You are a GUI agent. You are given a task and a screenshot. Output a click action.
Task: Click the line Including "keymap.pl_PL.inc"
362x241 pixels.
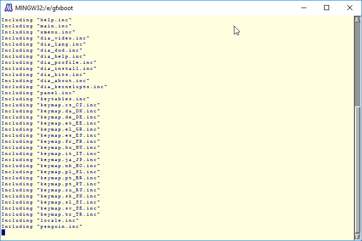tap(51, 172)
